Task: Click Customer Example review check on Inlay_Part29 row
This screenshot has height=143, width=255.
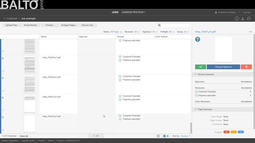Action: click(x=120, y=57)
